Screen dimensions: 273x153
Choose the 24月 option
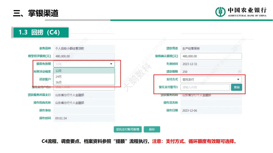point(84,76)
